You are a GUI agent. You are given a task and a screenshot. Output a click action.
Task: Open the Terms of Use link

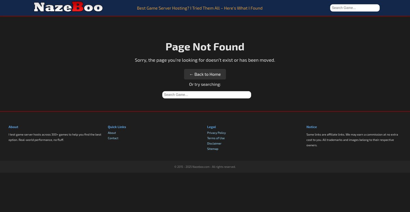point(216,138)
